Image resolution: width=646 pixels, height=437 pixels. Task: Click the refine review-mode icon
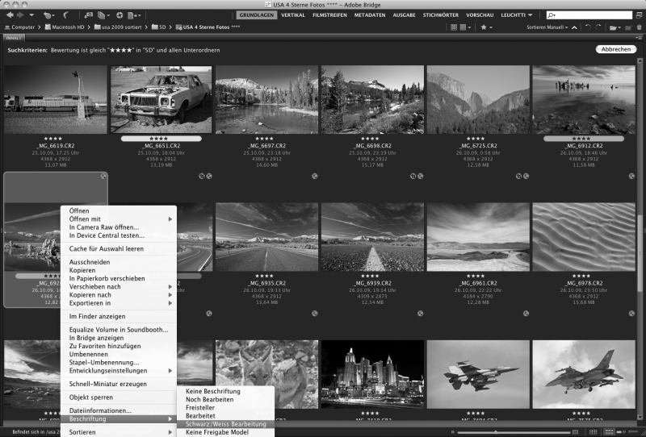tap(102, 15)
